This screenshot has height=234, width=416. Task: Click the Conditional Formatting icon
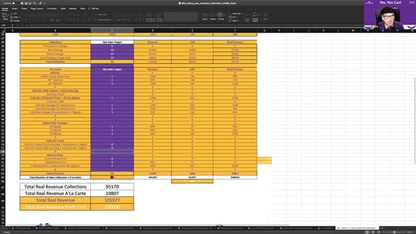click(150, 17)
